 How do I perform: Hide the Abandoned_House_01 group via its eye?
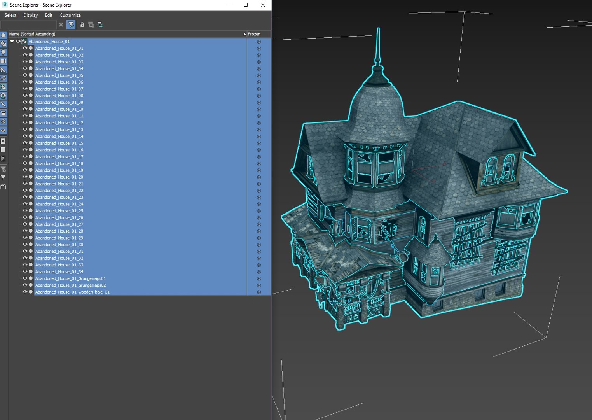tap(18, 41)
